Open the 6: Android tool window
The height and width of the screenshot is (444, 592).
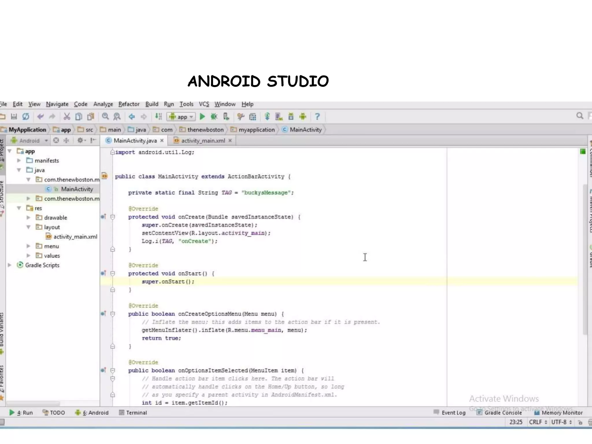[92, 412]
